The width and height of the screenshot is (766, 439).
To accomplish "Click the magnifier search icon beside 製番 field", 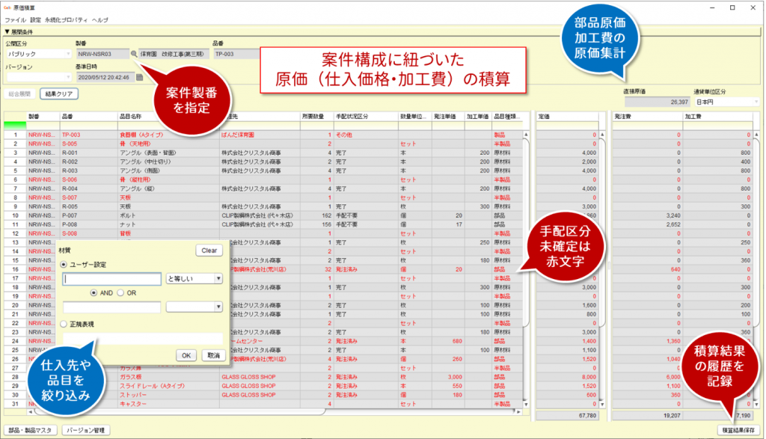I will tap(134, 54).
